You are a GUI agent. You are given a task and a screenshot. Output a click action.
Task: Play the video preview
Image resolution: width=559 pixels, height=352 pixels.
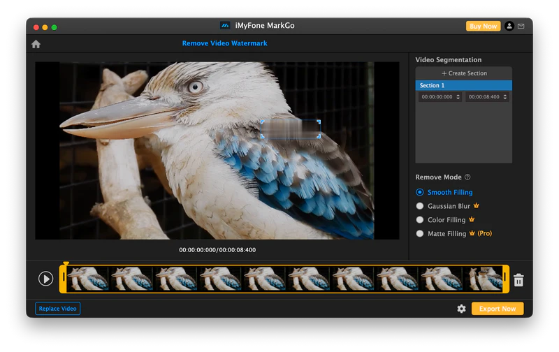45,279
